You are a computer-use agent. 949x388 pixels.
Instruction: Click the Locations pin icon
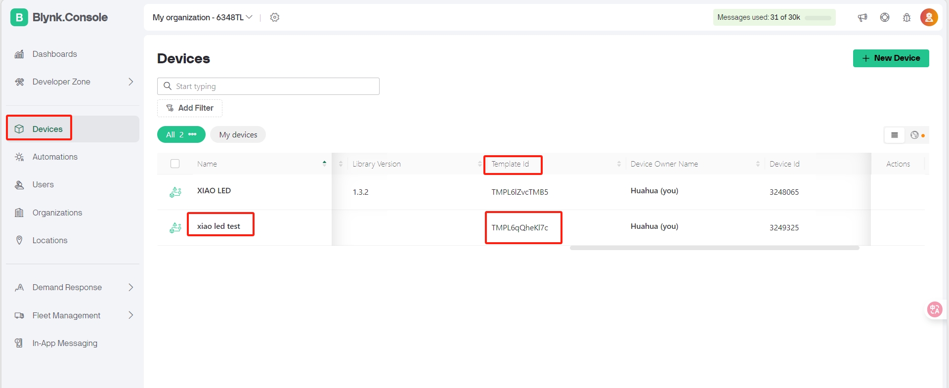click(x=19, y=240)
